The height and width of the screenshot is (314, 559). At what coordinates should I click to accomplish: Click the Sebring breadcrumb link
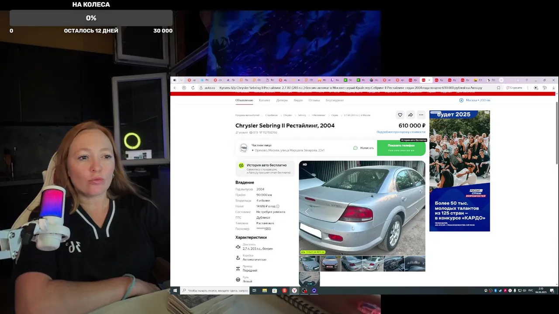click(x=302, y=115)
